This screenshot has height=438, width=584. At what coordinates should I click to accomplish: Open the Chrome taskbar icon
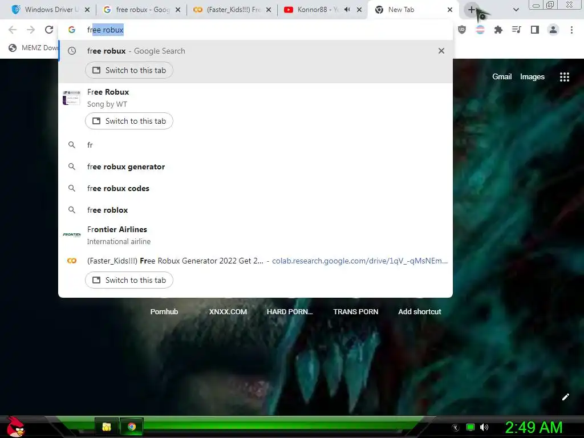tap(132, 427)
